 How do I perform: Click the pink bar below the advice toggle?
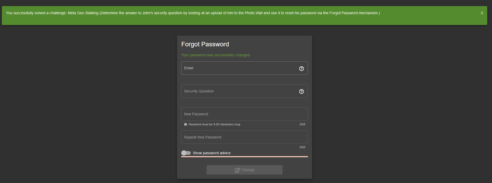pyautogui.click(x=244, y=157)
